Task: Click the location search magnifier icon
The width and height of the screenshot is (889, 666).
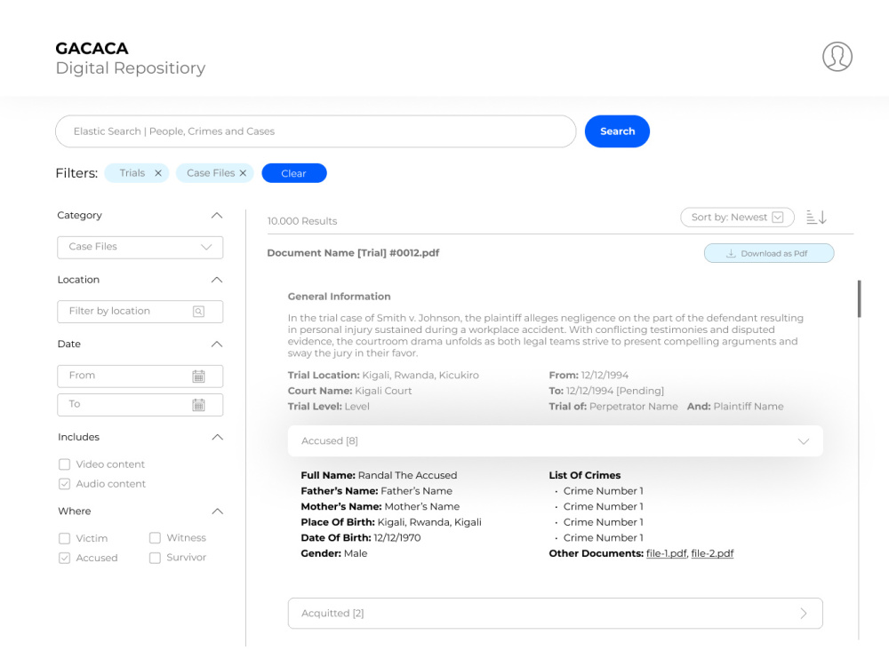Action: coord(198,312)
